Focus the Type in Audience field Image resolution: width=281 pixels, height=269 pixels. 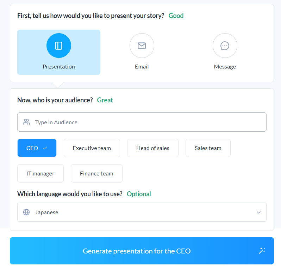(x=142, y=122)
